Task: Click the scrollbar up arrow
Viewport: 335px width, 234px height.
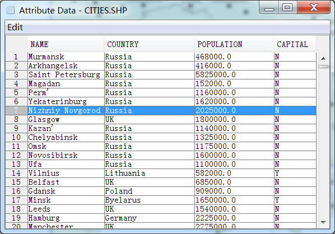Action: tap(323, 58)
